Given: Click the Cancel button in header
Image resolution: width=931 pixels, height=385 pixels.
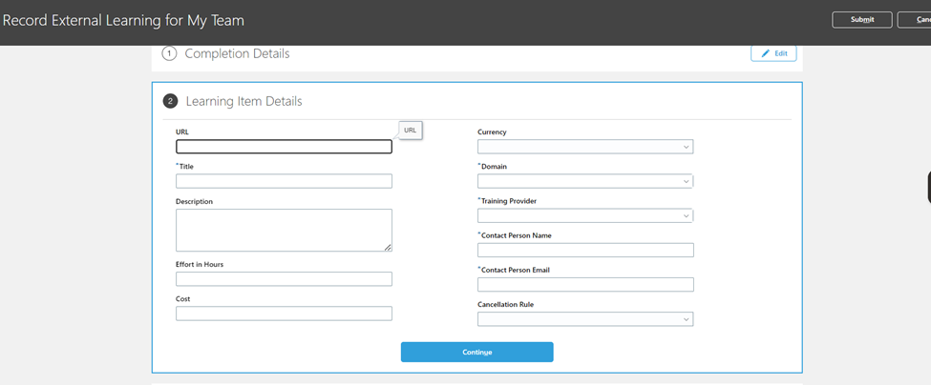Looking at the screenshot, I should click(915, 20).
